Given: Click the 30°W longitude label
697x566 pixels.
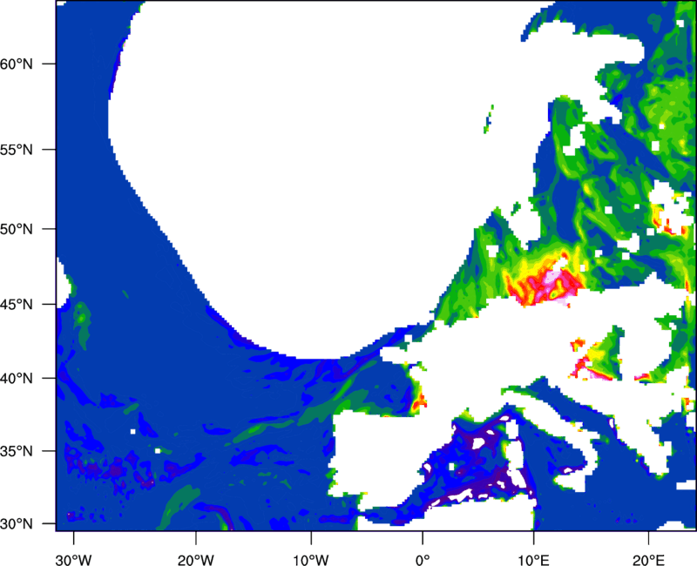Looking at the screenshot, I should coord(73,560).
